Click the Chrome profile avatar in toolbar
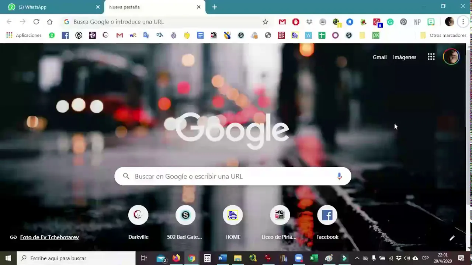This screenshot has height=265, width=472. [x=450, y=22]
